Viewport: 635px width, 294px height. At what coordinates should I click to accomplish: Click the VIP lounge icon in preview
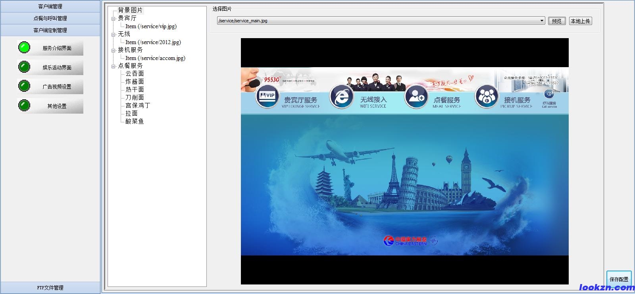[267, 97]
